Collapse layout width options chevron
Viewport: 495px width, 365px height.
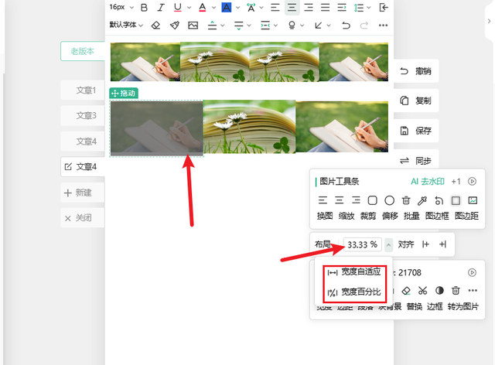[x=388, y=244]
